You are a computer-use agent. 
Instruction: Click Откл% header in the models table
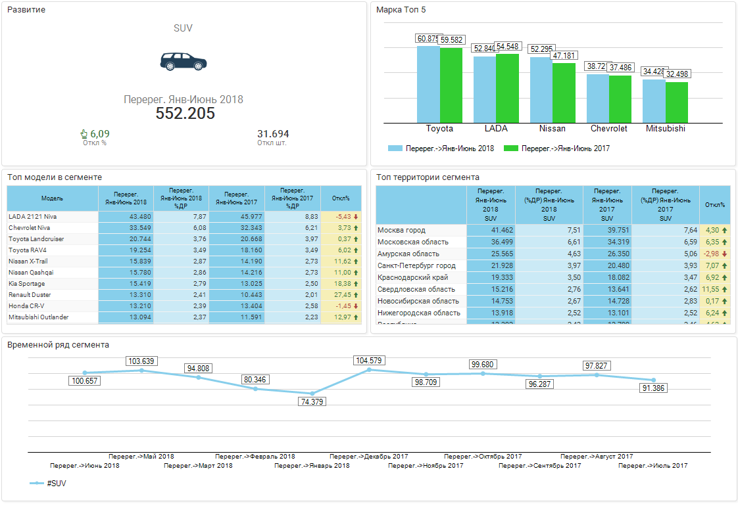341,198
